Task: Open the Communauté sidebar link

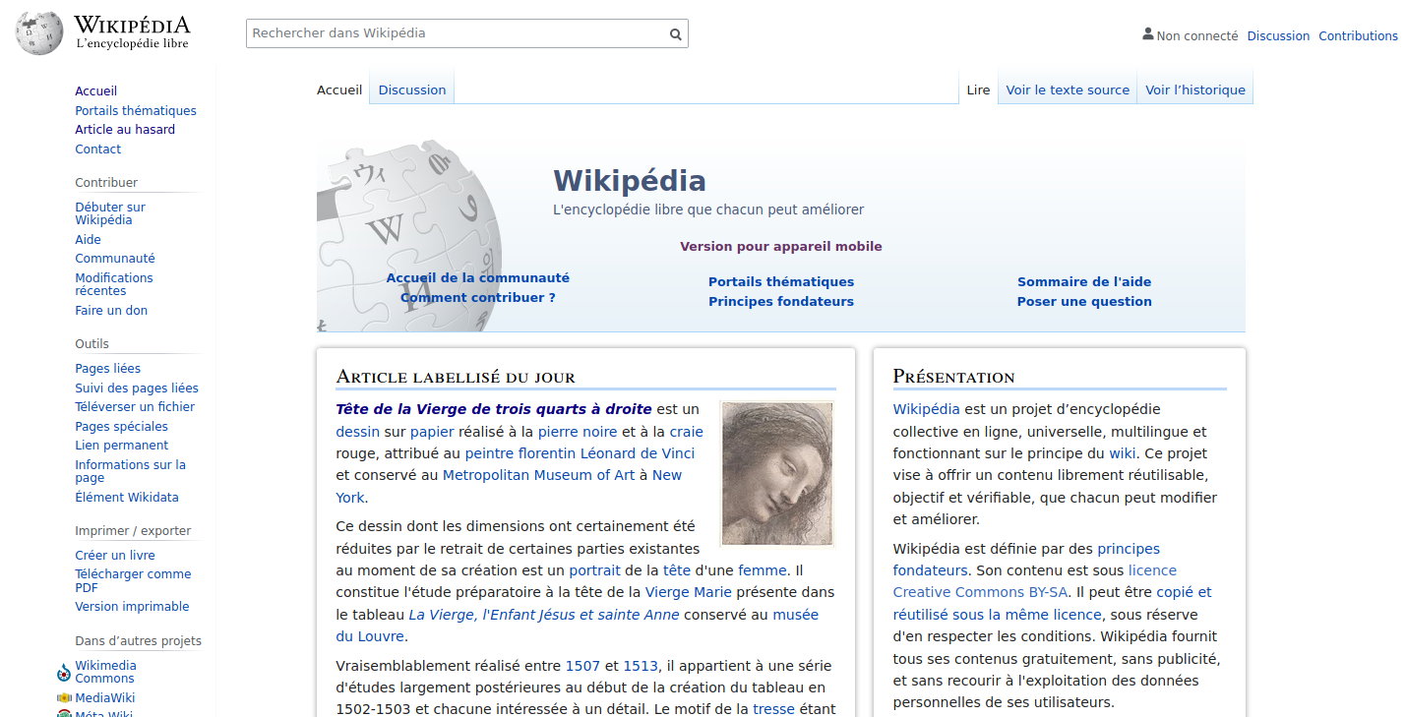Action: pos(115,259)
